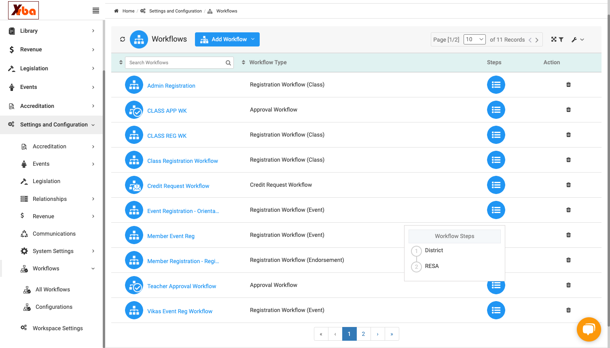Open Configurations menu item
The height and width of the screenshot is (348, 610).
click(54, 307)
